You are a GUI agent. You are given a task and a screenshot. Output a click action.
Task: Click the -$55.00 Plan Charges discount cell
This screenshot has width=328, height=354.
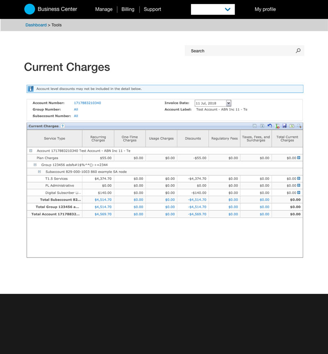pyautogui.click(x=200, y=158)
